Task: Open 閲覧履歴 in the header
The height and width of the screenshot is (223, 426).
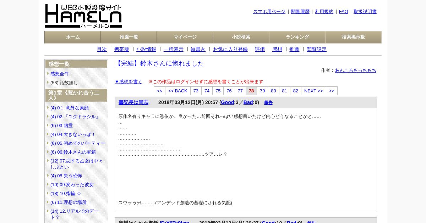Action: [x=300, y=12]
